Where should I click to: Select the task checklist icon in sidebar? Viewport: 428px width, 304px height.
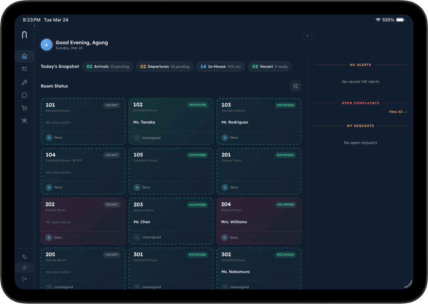coord(24,69)
